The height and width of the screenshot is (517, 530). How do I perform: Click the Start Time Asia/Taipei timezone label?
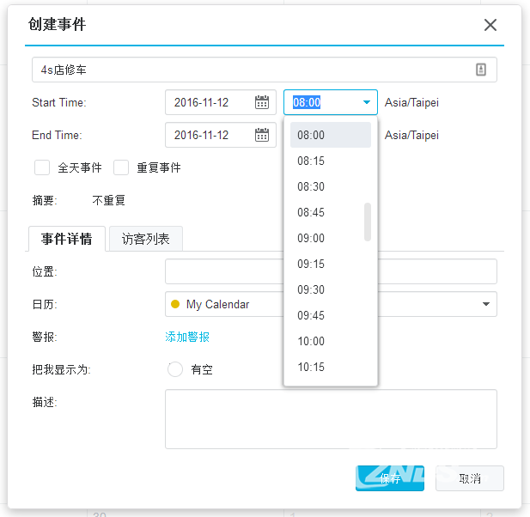[411, 102]
